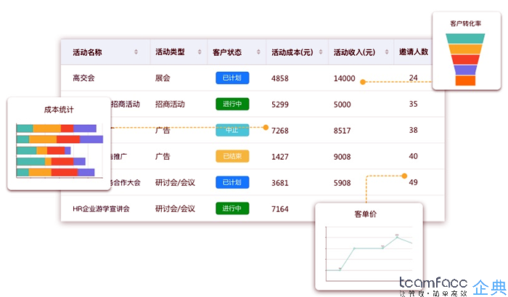Click the cost value 1427
The image size is (508, 297).
click(x=280, y=157)
